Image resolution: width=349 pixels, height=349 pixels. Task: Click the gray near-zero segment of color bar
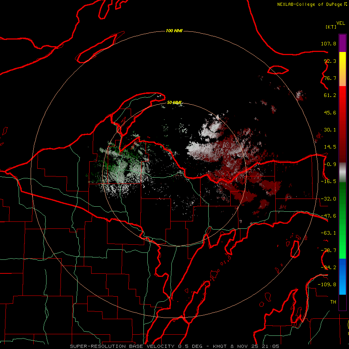point(342,173)
